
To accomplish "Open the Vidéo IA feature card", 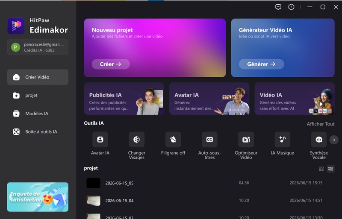I will point(295,99).
